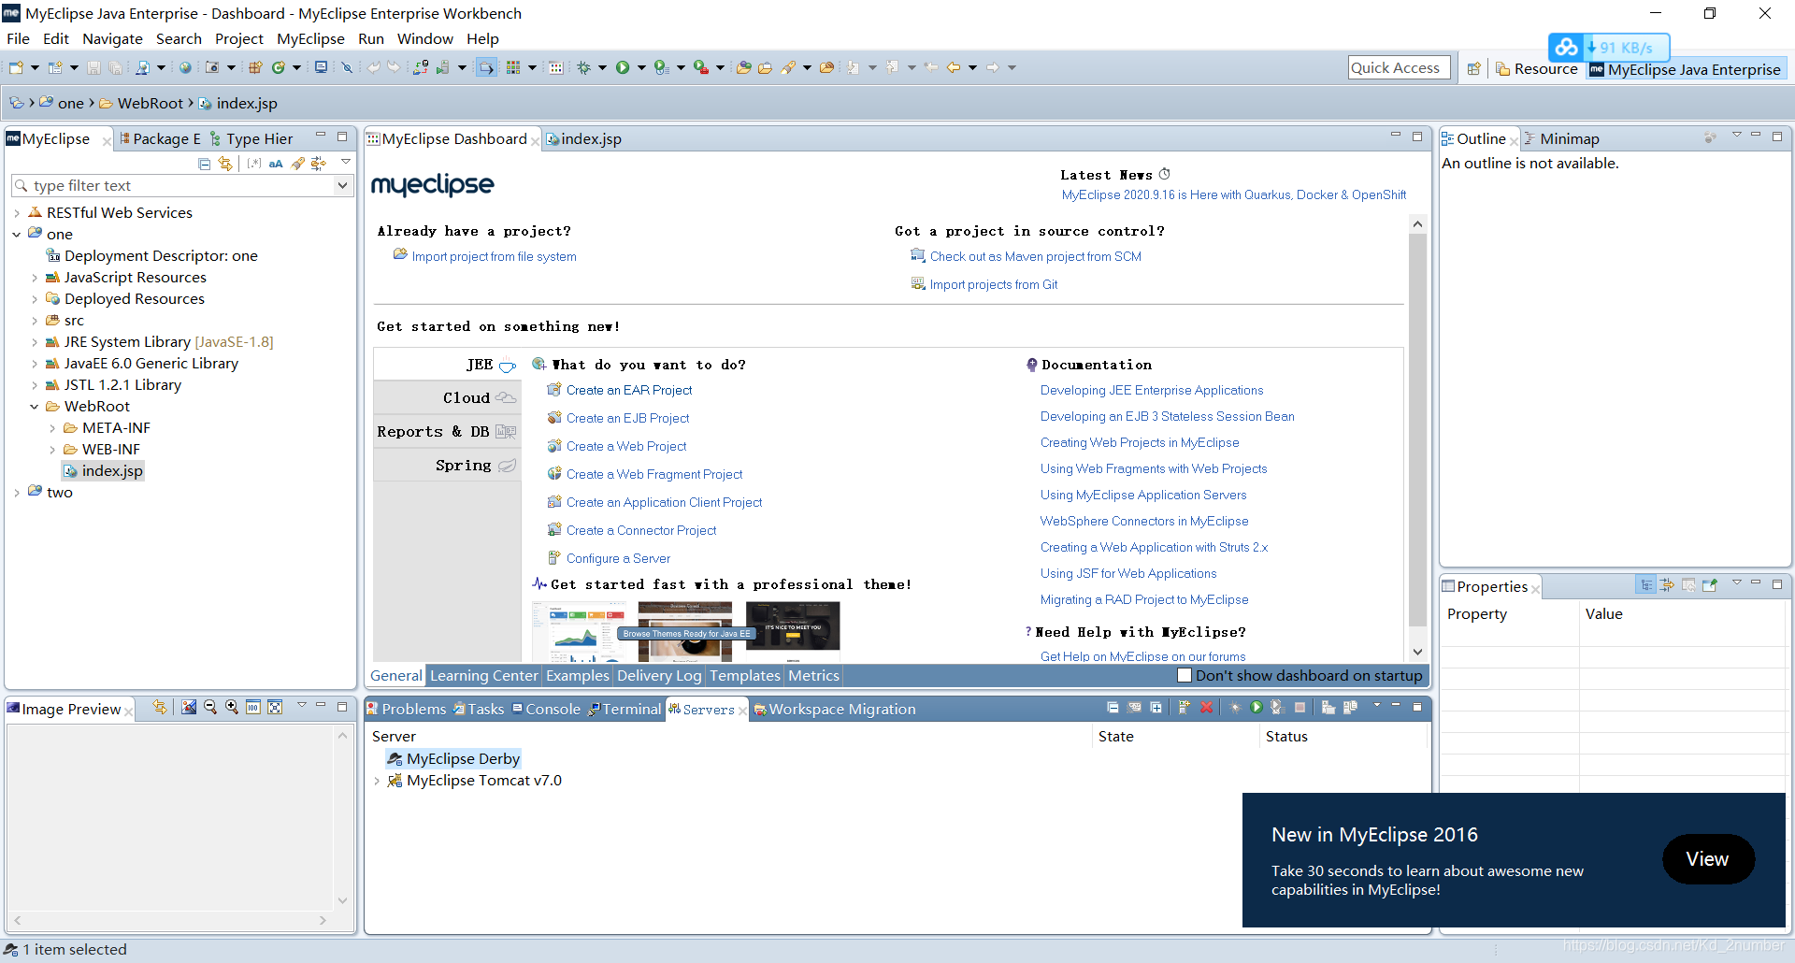Click the New Server icon in Servers toolbar
Screen dimensions: 1795x963
click(1184, 708)
